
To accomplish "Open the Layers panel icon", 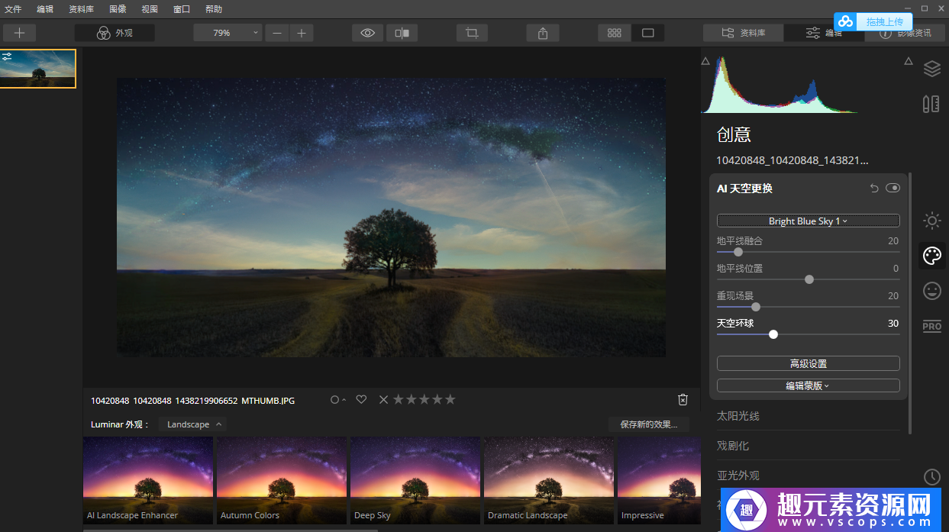I will (931, 69).
